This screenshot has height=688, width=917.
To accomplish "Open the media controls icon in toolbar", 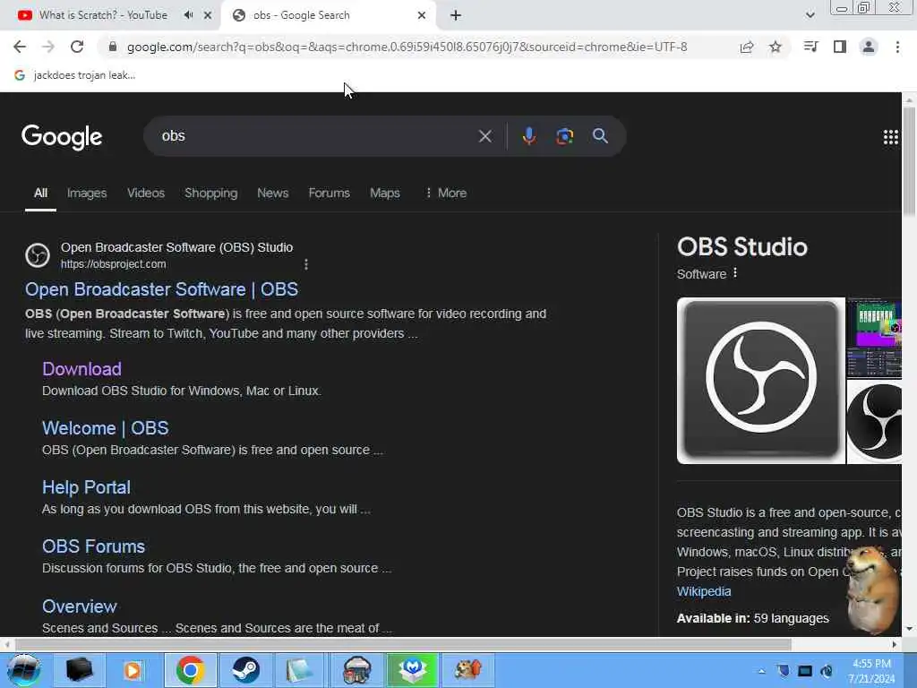I will [811, 47].
